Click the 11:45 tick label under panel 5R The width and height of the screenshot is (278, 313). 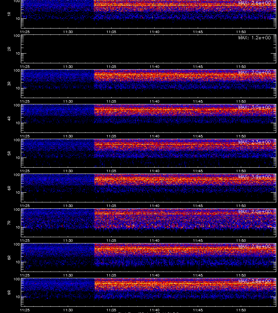(198, 171)
